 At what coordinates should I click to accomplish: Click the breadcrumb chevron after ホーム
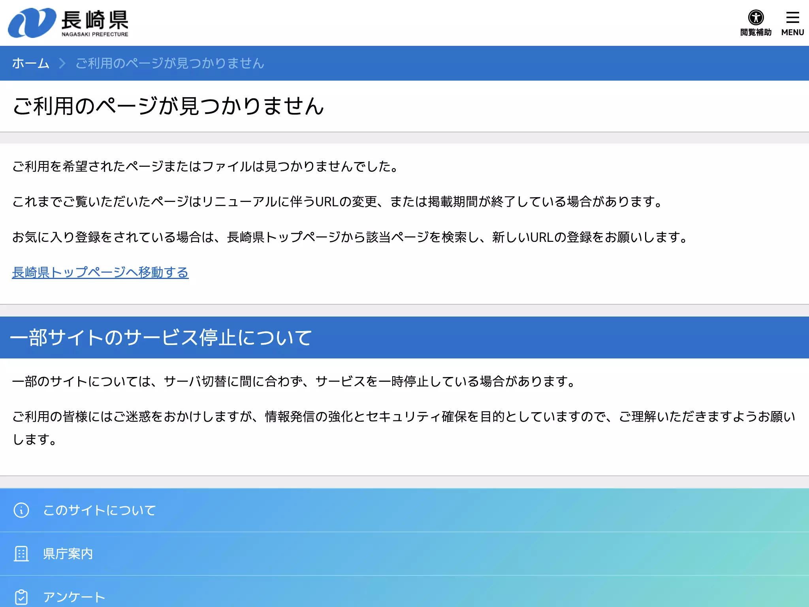62,63
